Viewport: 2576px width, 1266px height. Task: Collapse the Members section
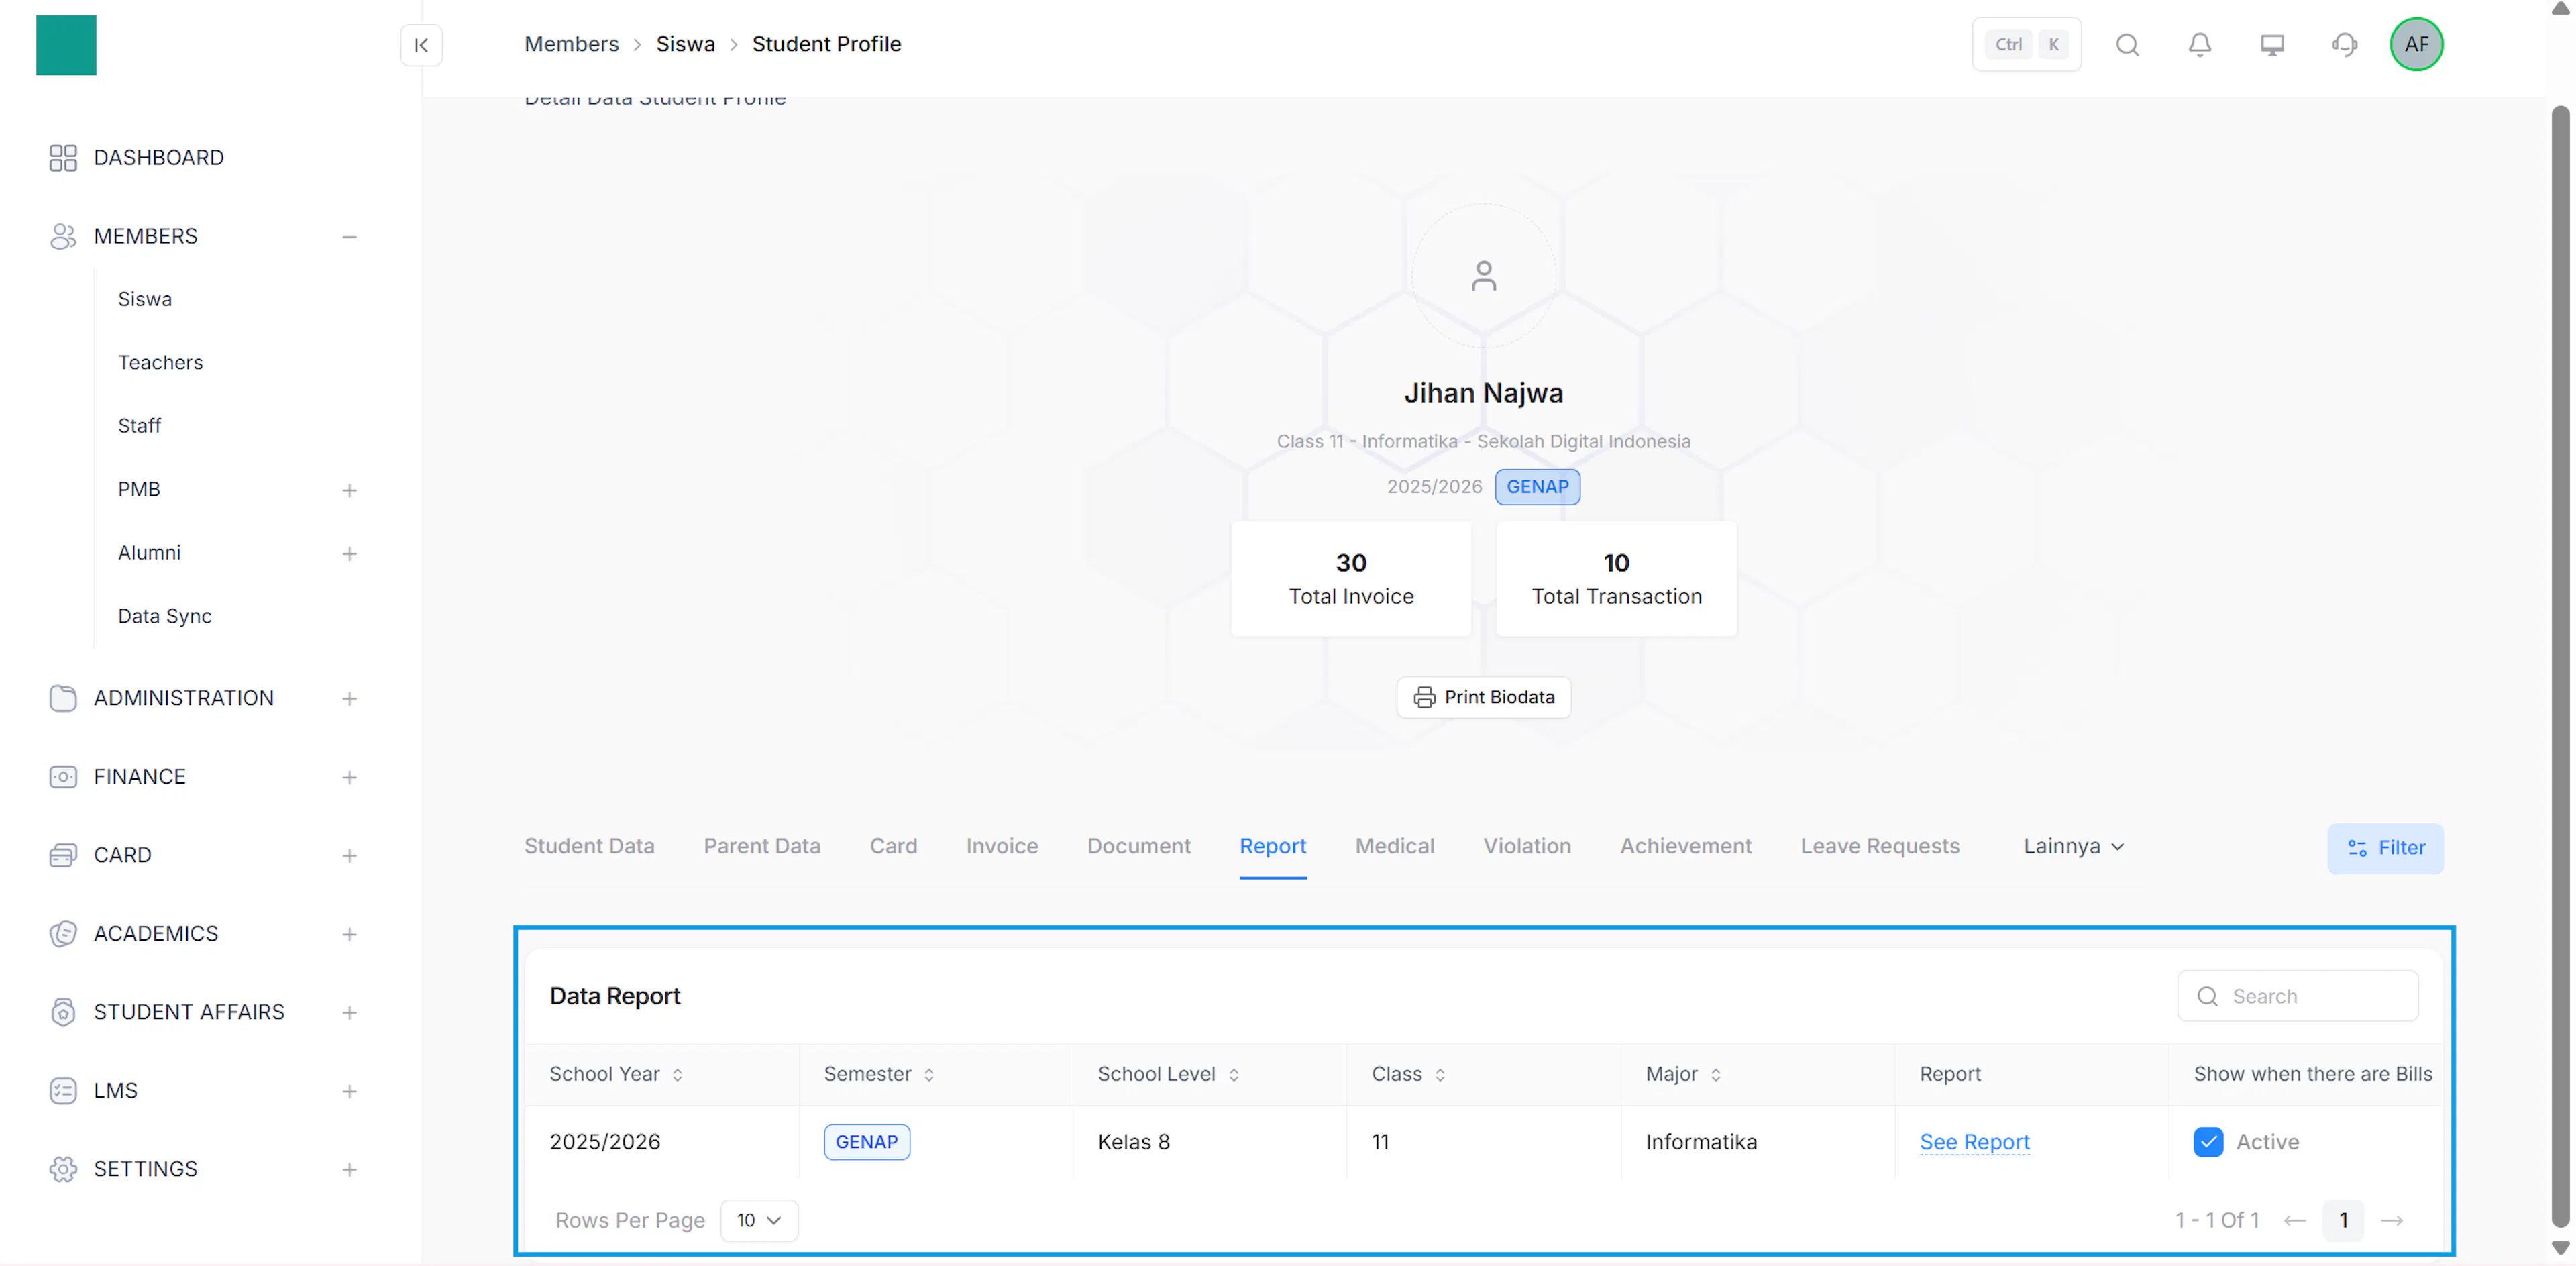pos(349,237)
